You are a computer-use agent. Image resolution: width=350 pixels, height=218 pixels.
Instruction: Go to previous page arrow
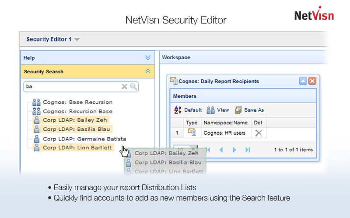coord(221,150)
